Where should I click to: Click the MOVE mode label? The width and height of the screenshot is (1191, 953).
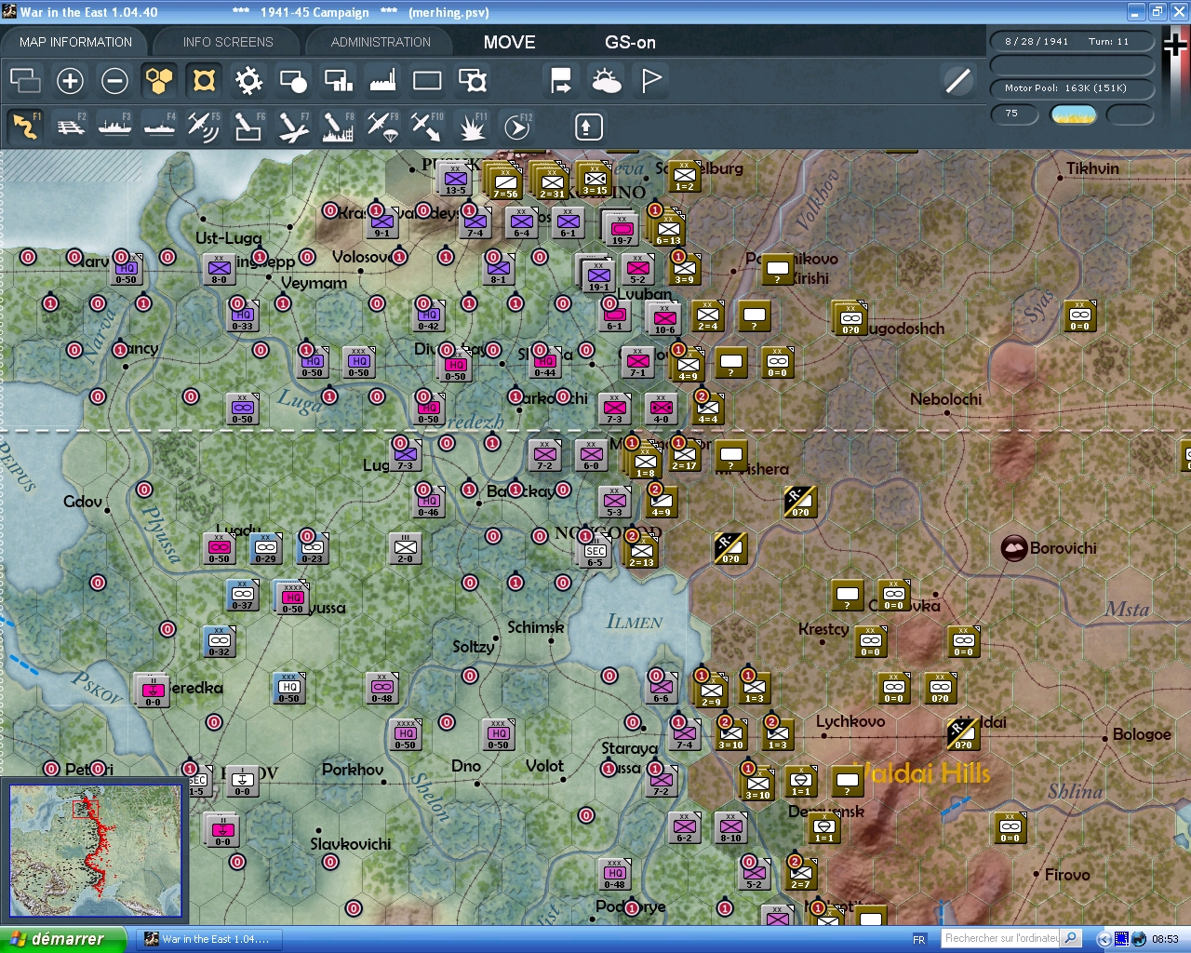point(510,42)
